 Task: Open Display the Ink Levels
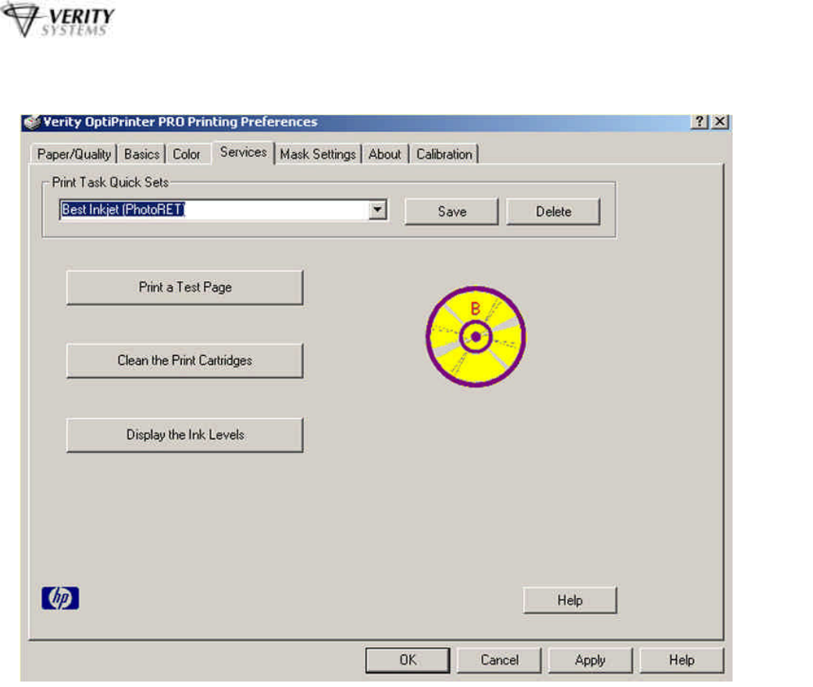pyautogui.click(x=184, y=435)
